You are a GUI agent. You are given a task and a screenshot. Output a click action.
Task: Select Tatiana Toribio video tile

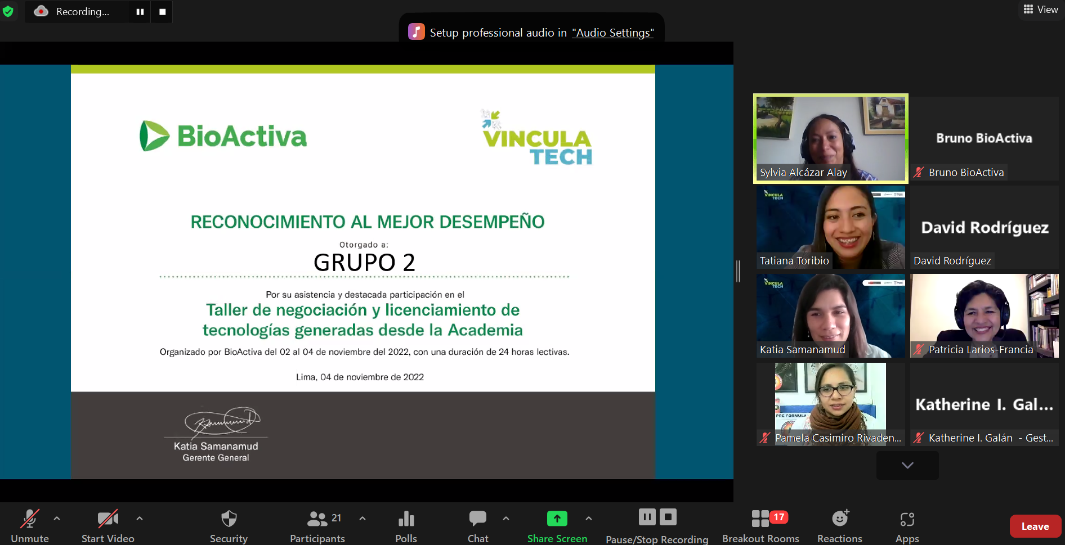pyautogui.click(x=831, y=227)
